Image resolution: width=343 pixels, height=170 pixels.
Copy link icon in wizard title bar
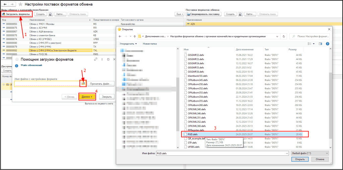tap(95, 59)
